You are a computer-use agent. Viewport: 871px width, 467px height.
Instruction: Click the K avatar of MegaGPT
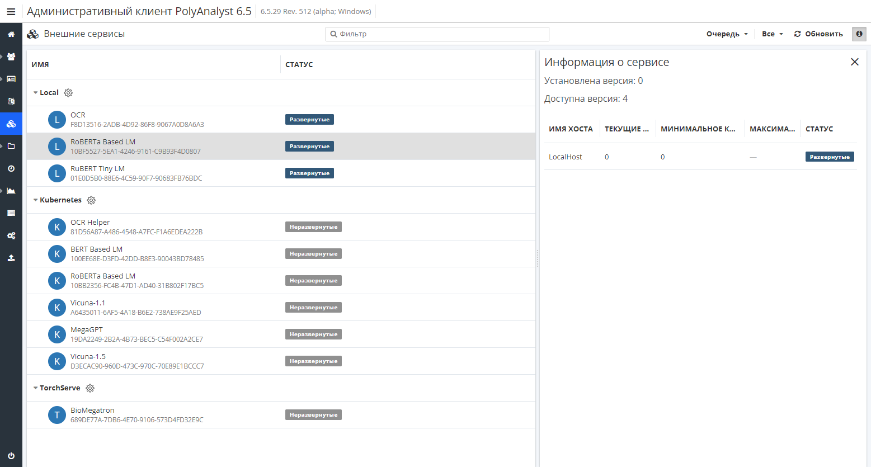57,334
